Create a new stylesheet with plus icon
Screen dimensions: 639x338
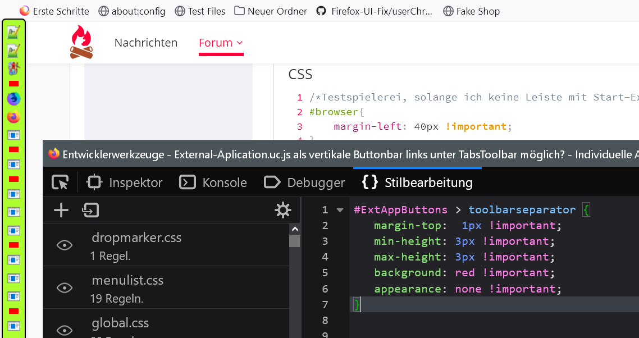tap(61, 210)
